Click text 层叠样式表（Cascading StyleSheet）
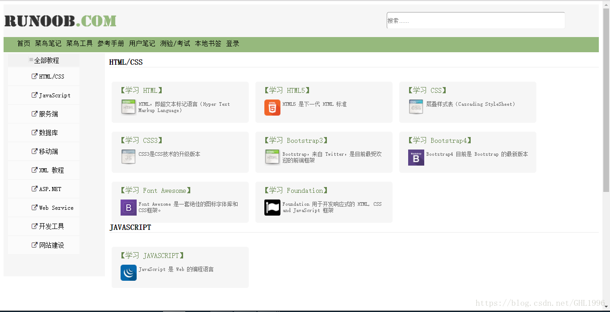610x312 pixels. click(471, 104)
